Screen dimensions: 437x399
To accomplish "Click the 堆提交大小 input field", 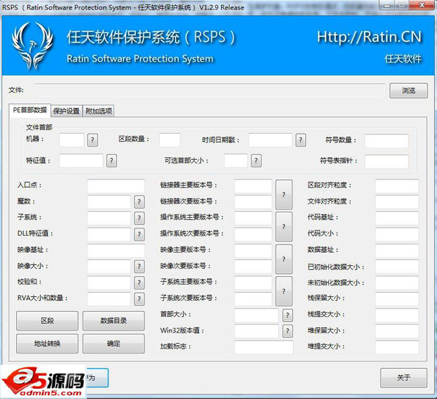I will pyautogui.click(x=397, y=347).
